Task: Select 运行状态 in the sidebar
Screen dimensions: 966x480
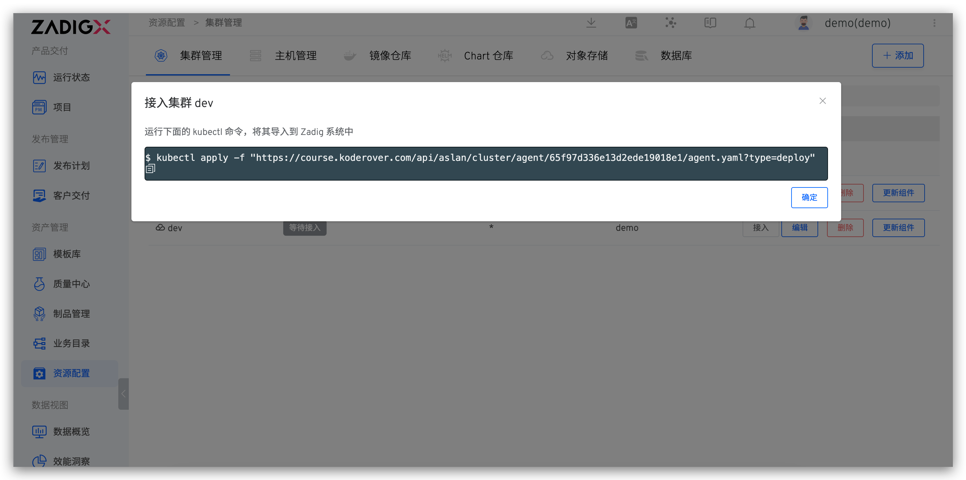Action: pos(71,77)
